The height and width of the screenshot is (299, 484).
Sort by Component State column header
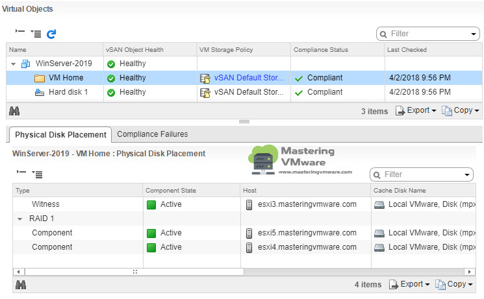[x=192, y=191]
